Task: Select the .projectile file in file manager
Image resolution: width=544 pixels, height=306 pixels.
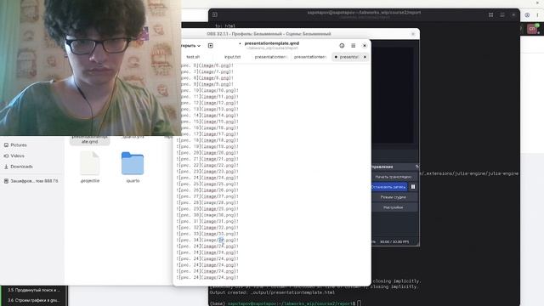Action: pyautogui.click(x=90, y=167)
